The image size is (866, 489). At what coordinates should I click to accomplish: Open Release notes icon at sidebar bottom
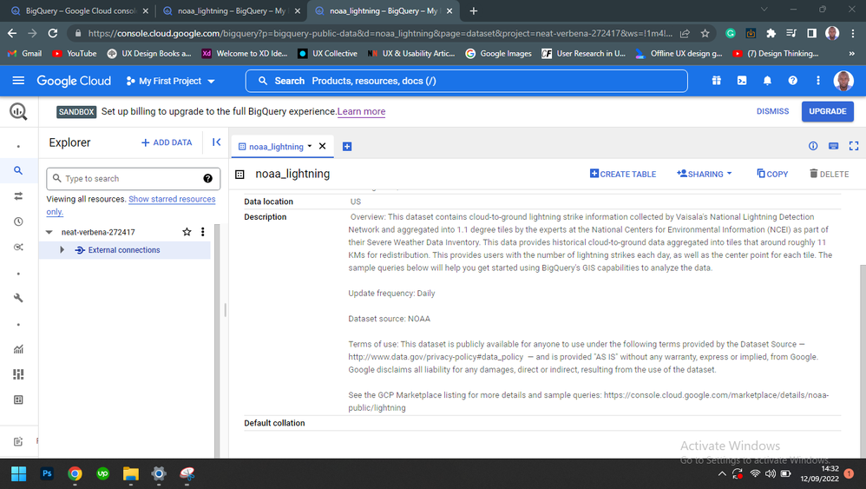click(x=18, y=441)
